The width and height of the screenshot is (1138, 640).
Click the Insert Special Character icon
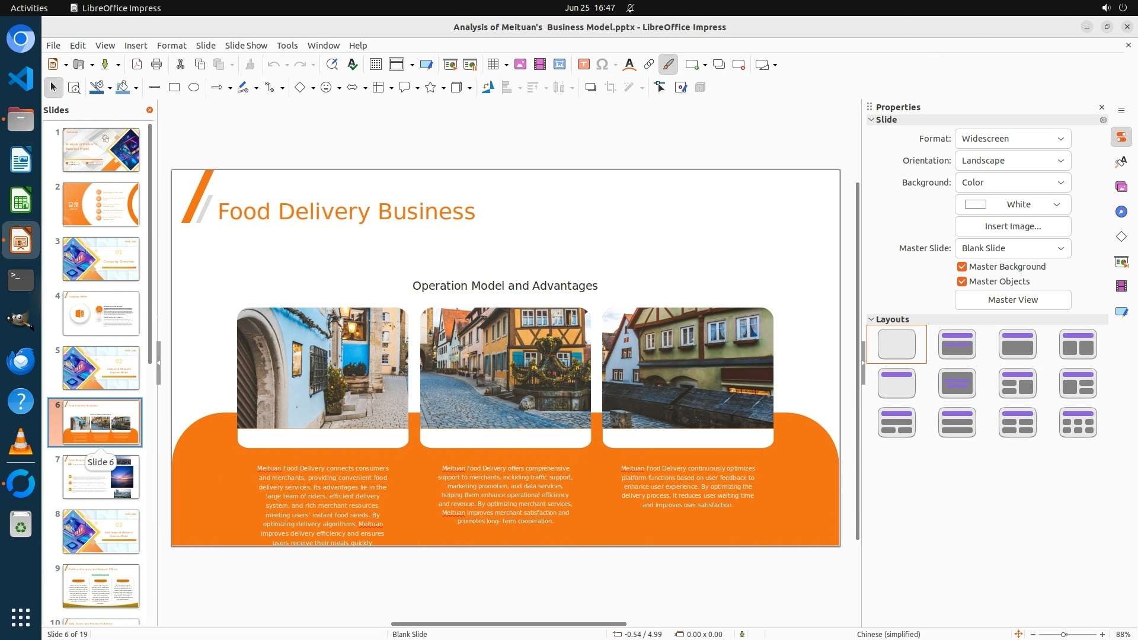[602, 65]
